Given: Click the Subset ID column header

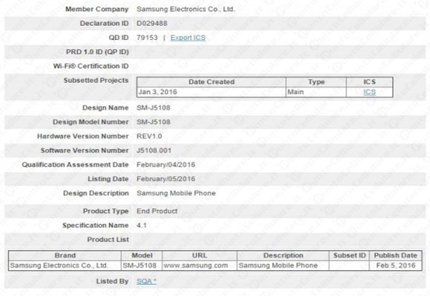Looking at the screenshot, I should point(349,255).
